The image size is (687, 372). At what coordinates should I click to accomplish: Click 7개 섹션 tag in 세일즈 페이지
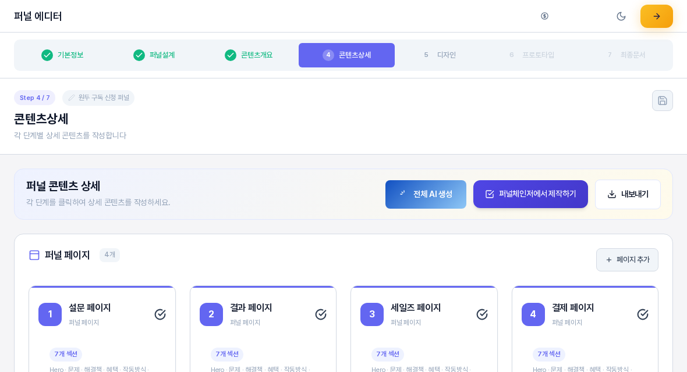tap(388, 354)
